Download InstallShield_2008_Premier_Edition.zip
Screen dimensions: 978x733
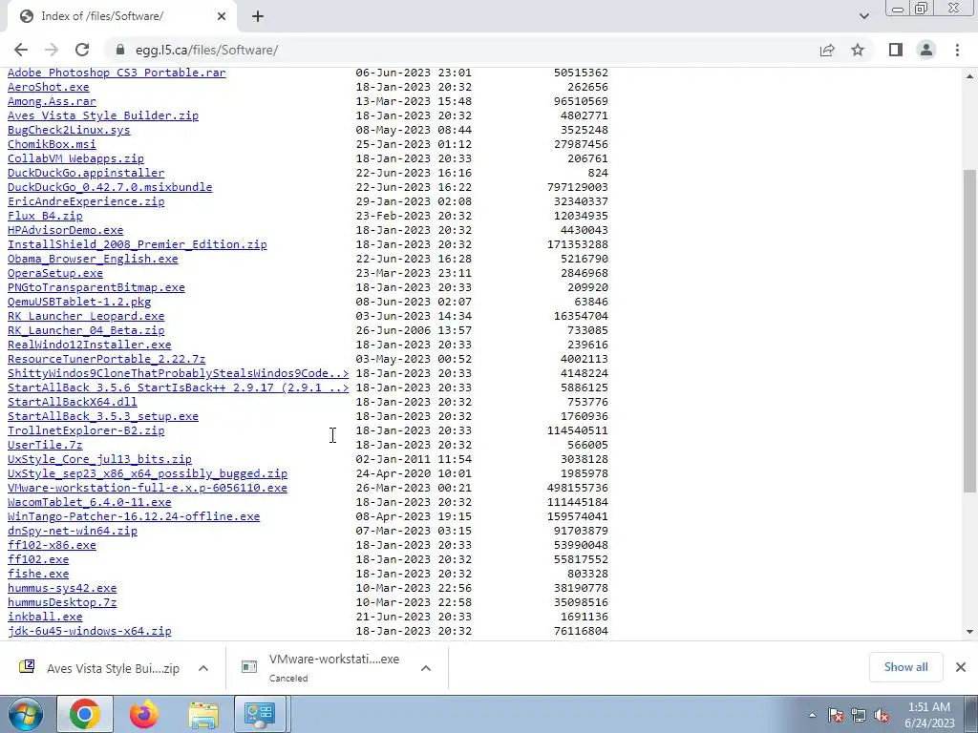138,245
